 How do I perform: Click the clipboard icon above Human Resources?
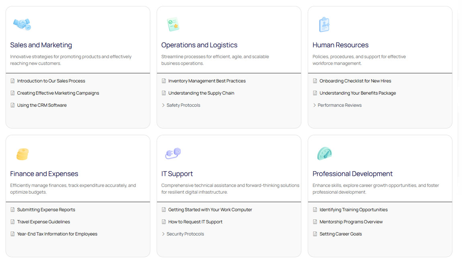[324, 25]
